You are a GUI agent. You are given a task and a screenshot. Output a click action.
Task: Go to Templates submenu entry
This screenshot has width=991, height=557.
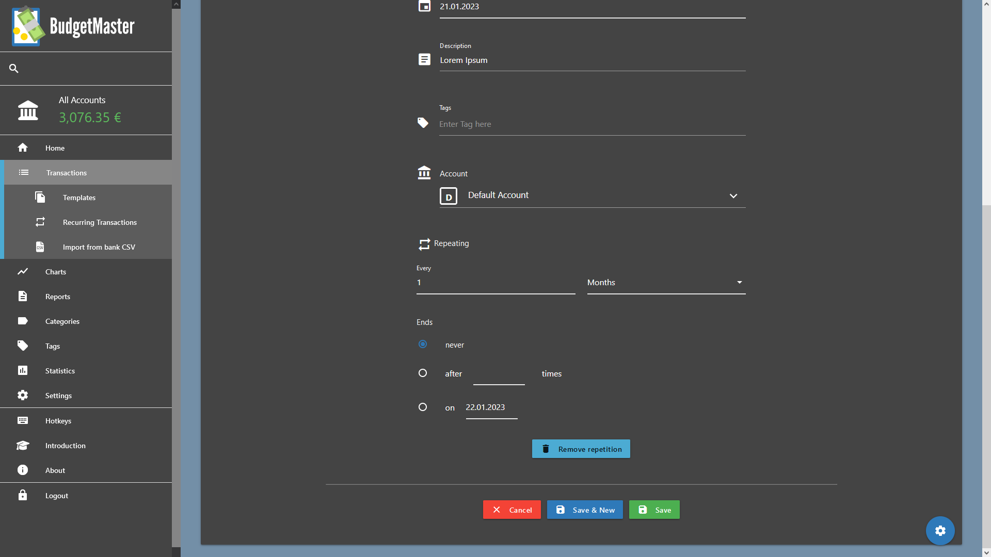click(x=88, y=197)
